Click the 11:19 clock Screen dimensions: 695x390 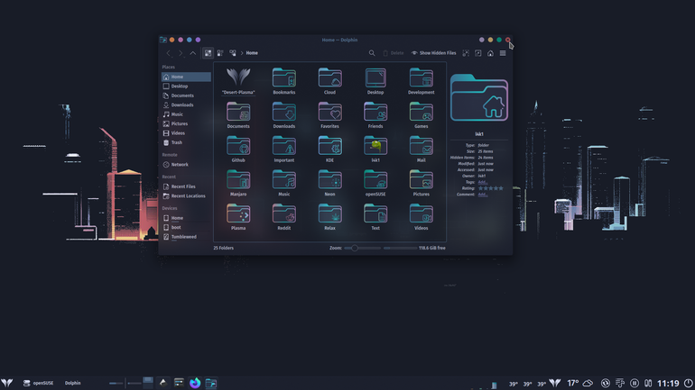click(x=668, y=384)
